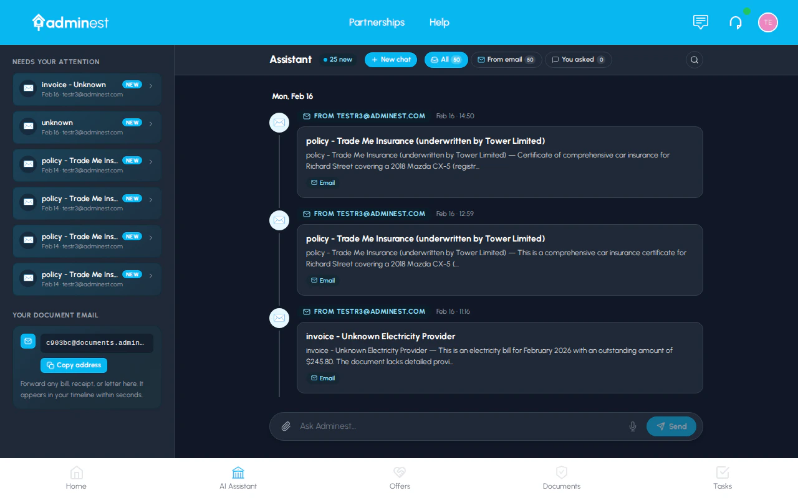Click the 25 new badge
798x498 pixels.
point(338,60)
